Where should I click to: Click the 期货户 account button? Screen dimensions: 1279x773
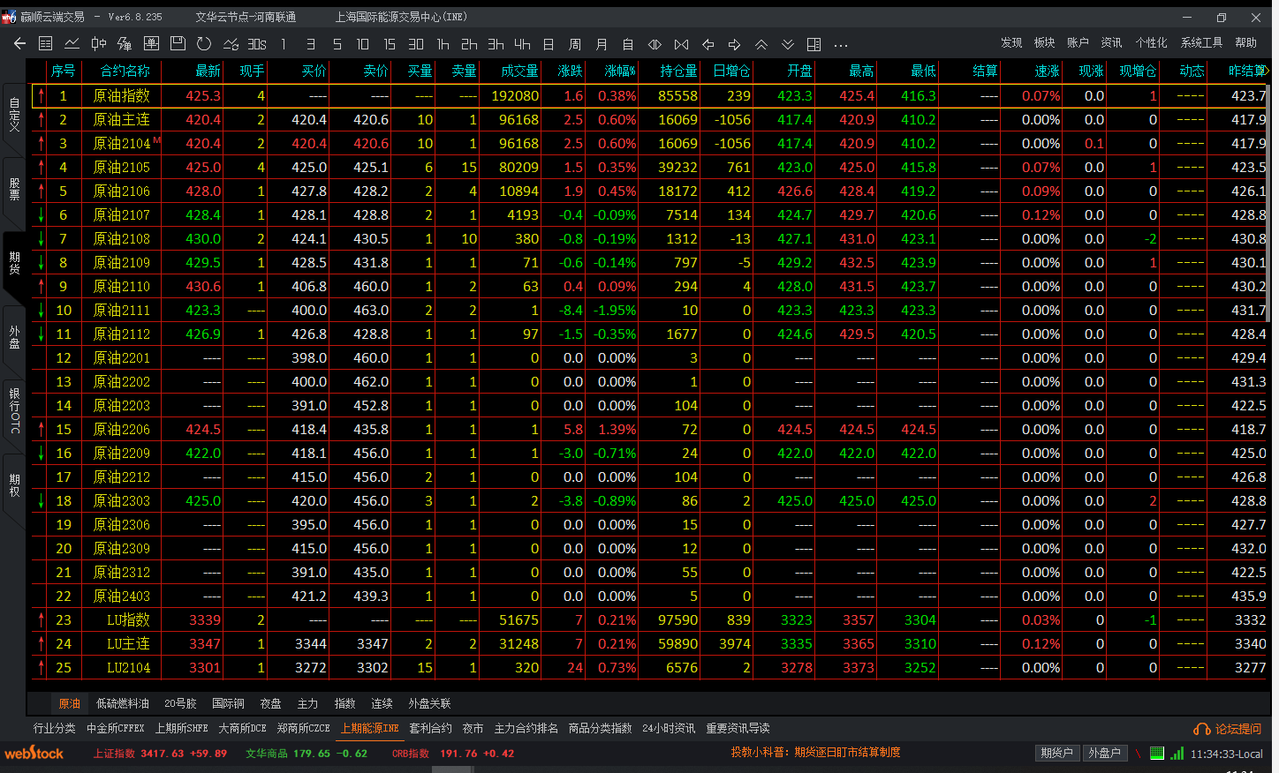1056,753
